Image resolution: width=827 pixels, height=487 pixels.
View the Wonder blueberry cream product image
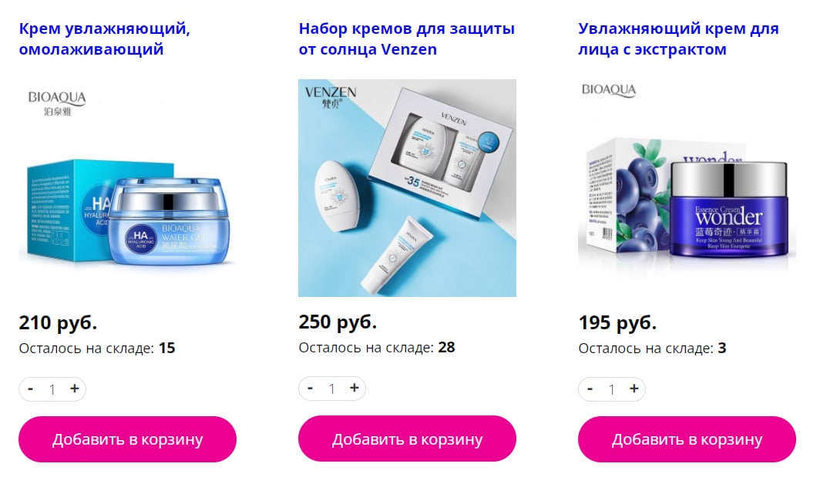(x=687, y=188)
